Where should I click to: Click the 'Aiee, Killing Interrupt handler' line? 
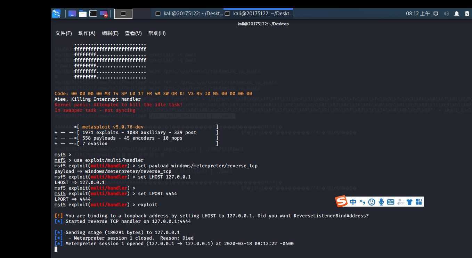pos(98,99)
